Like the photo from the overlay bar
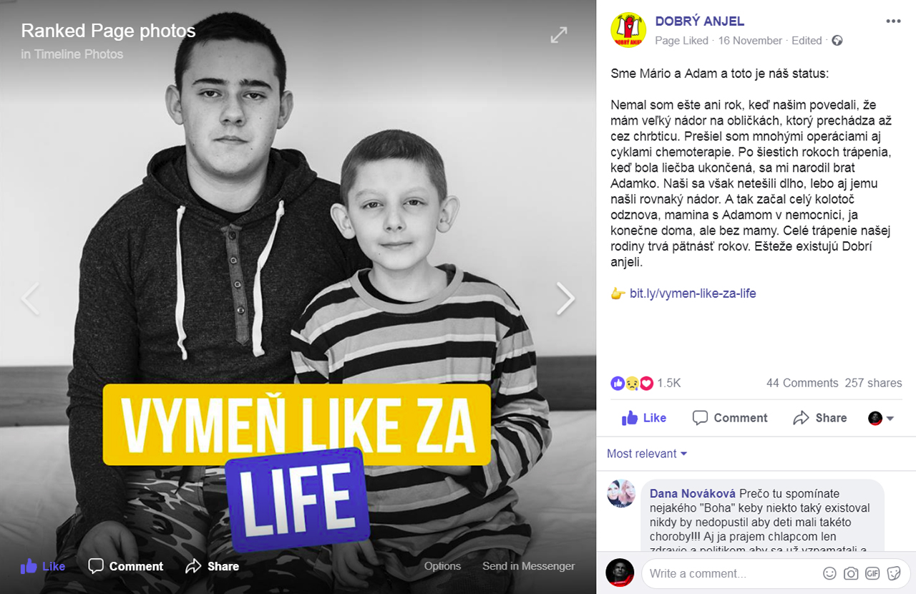The height and width of the screenshot is (594, 916). tap(43, 566)
